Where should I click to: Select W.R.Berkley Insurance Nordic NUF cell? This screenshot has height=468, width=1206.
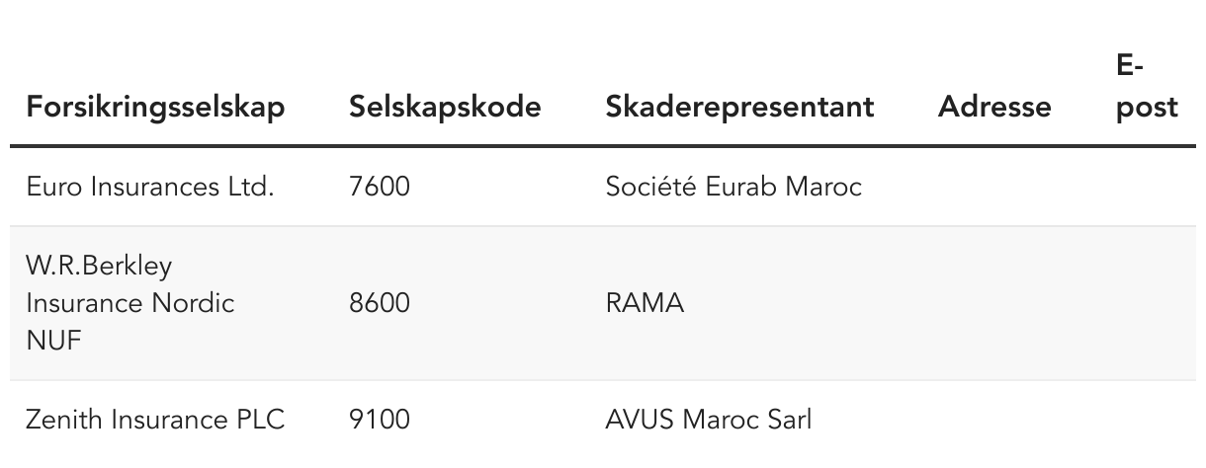pos(129,303)
